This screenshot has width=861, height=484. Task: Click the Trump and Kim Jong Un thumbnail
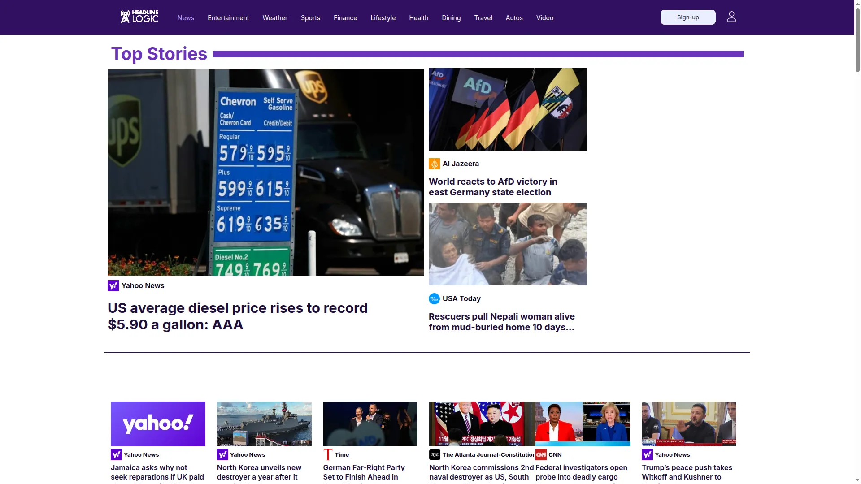click(x=482, y=424)
